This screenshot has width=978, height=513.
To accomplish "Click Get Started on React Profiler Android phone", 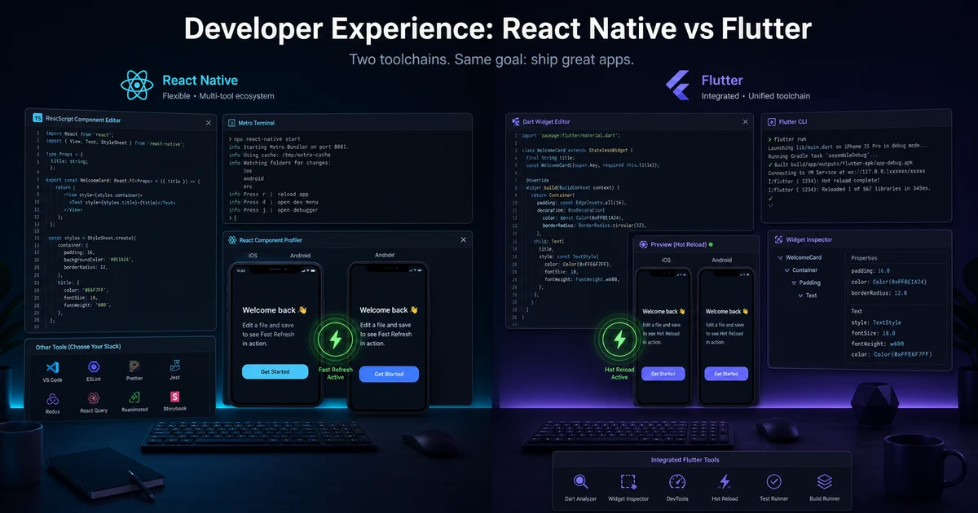I will (x=388, y=374).
